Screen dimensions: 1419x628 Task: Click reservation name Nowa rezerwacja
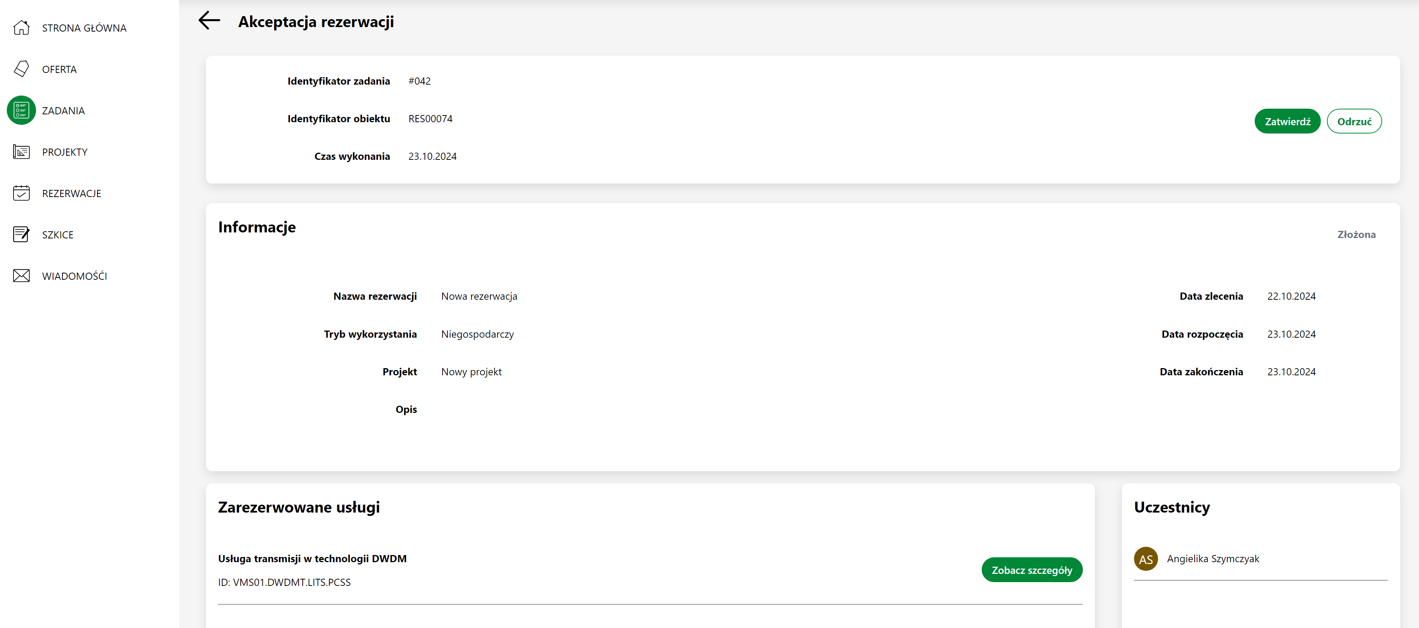point(479,296)
